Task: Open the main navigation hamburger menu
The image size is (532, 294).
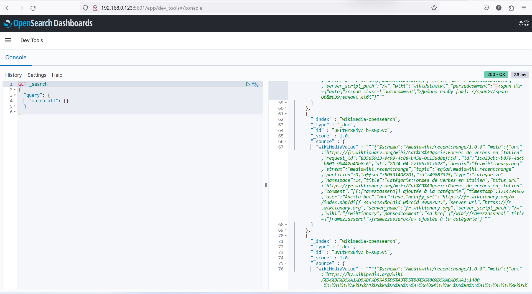Action: (x=8, y=40)
